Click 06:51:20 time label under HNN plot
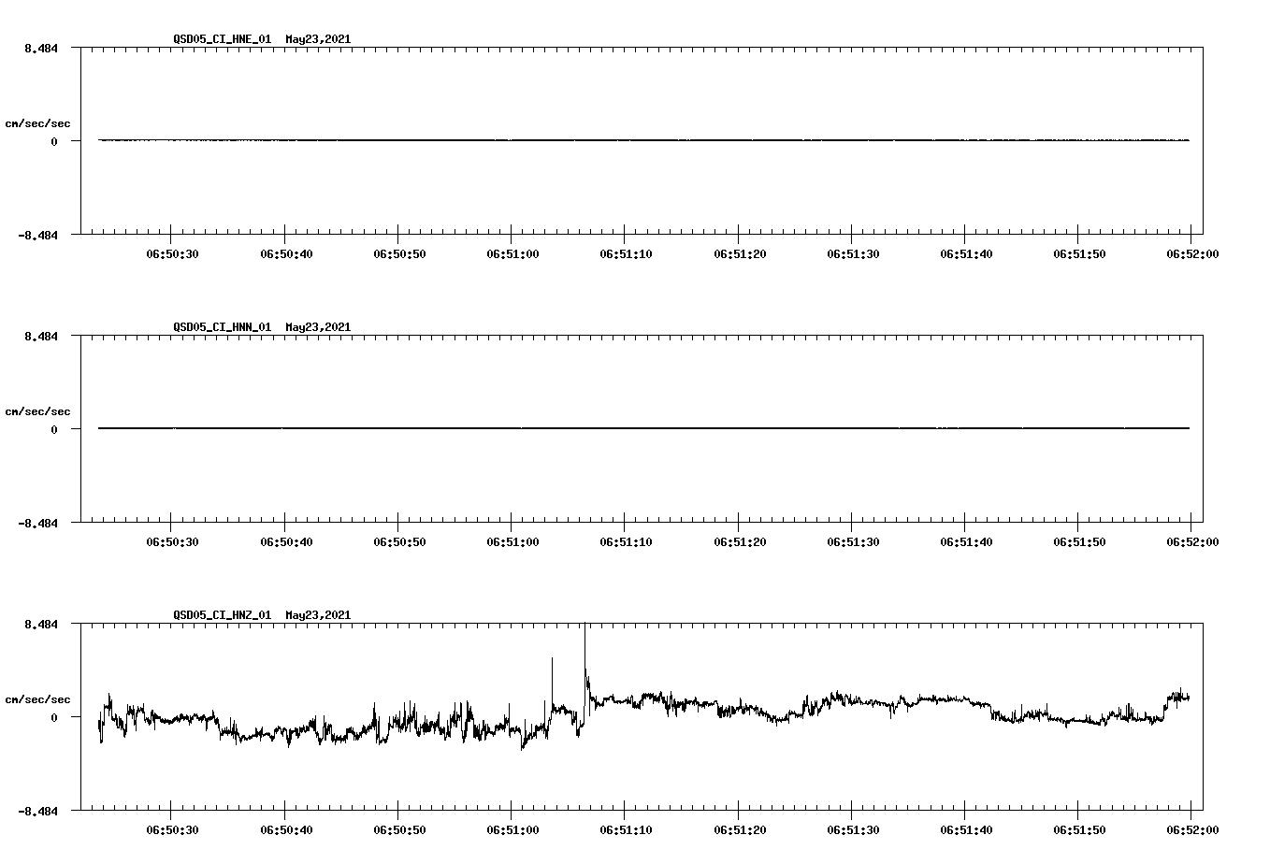Image resolution: width=1270 pixels, height=864 pixels. [x=740, y=541]
